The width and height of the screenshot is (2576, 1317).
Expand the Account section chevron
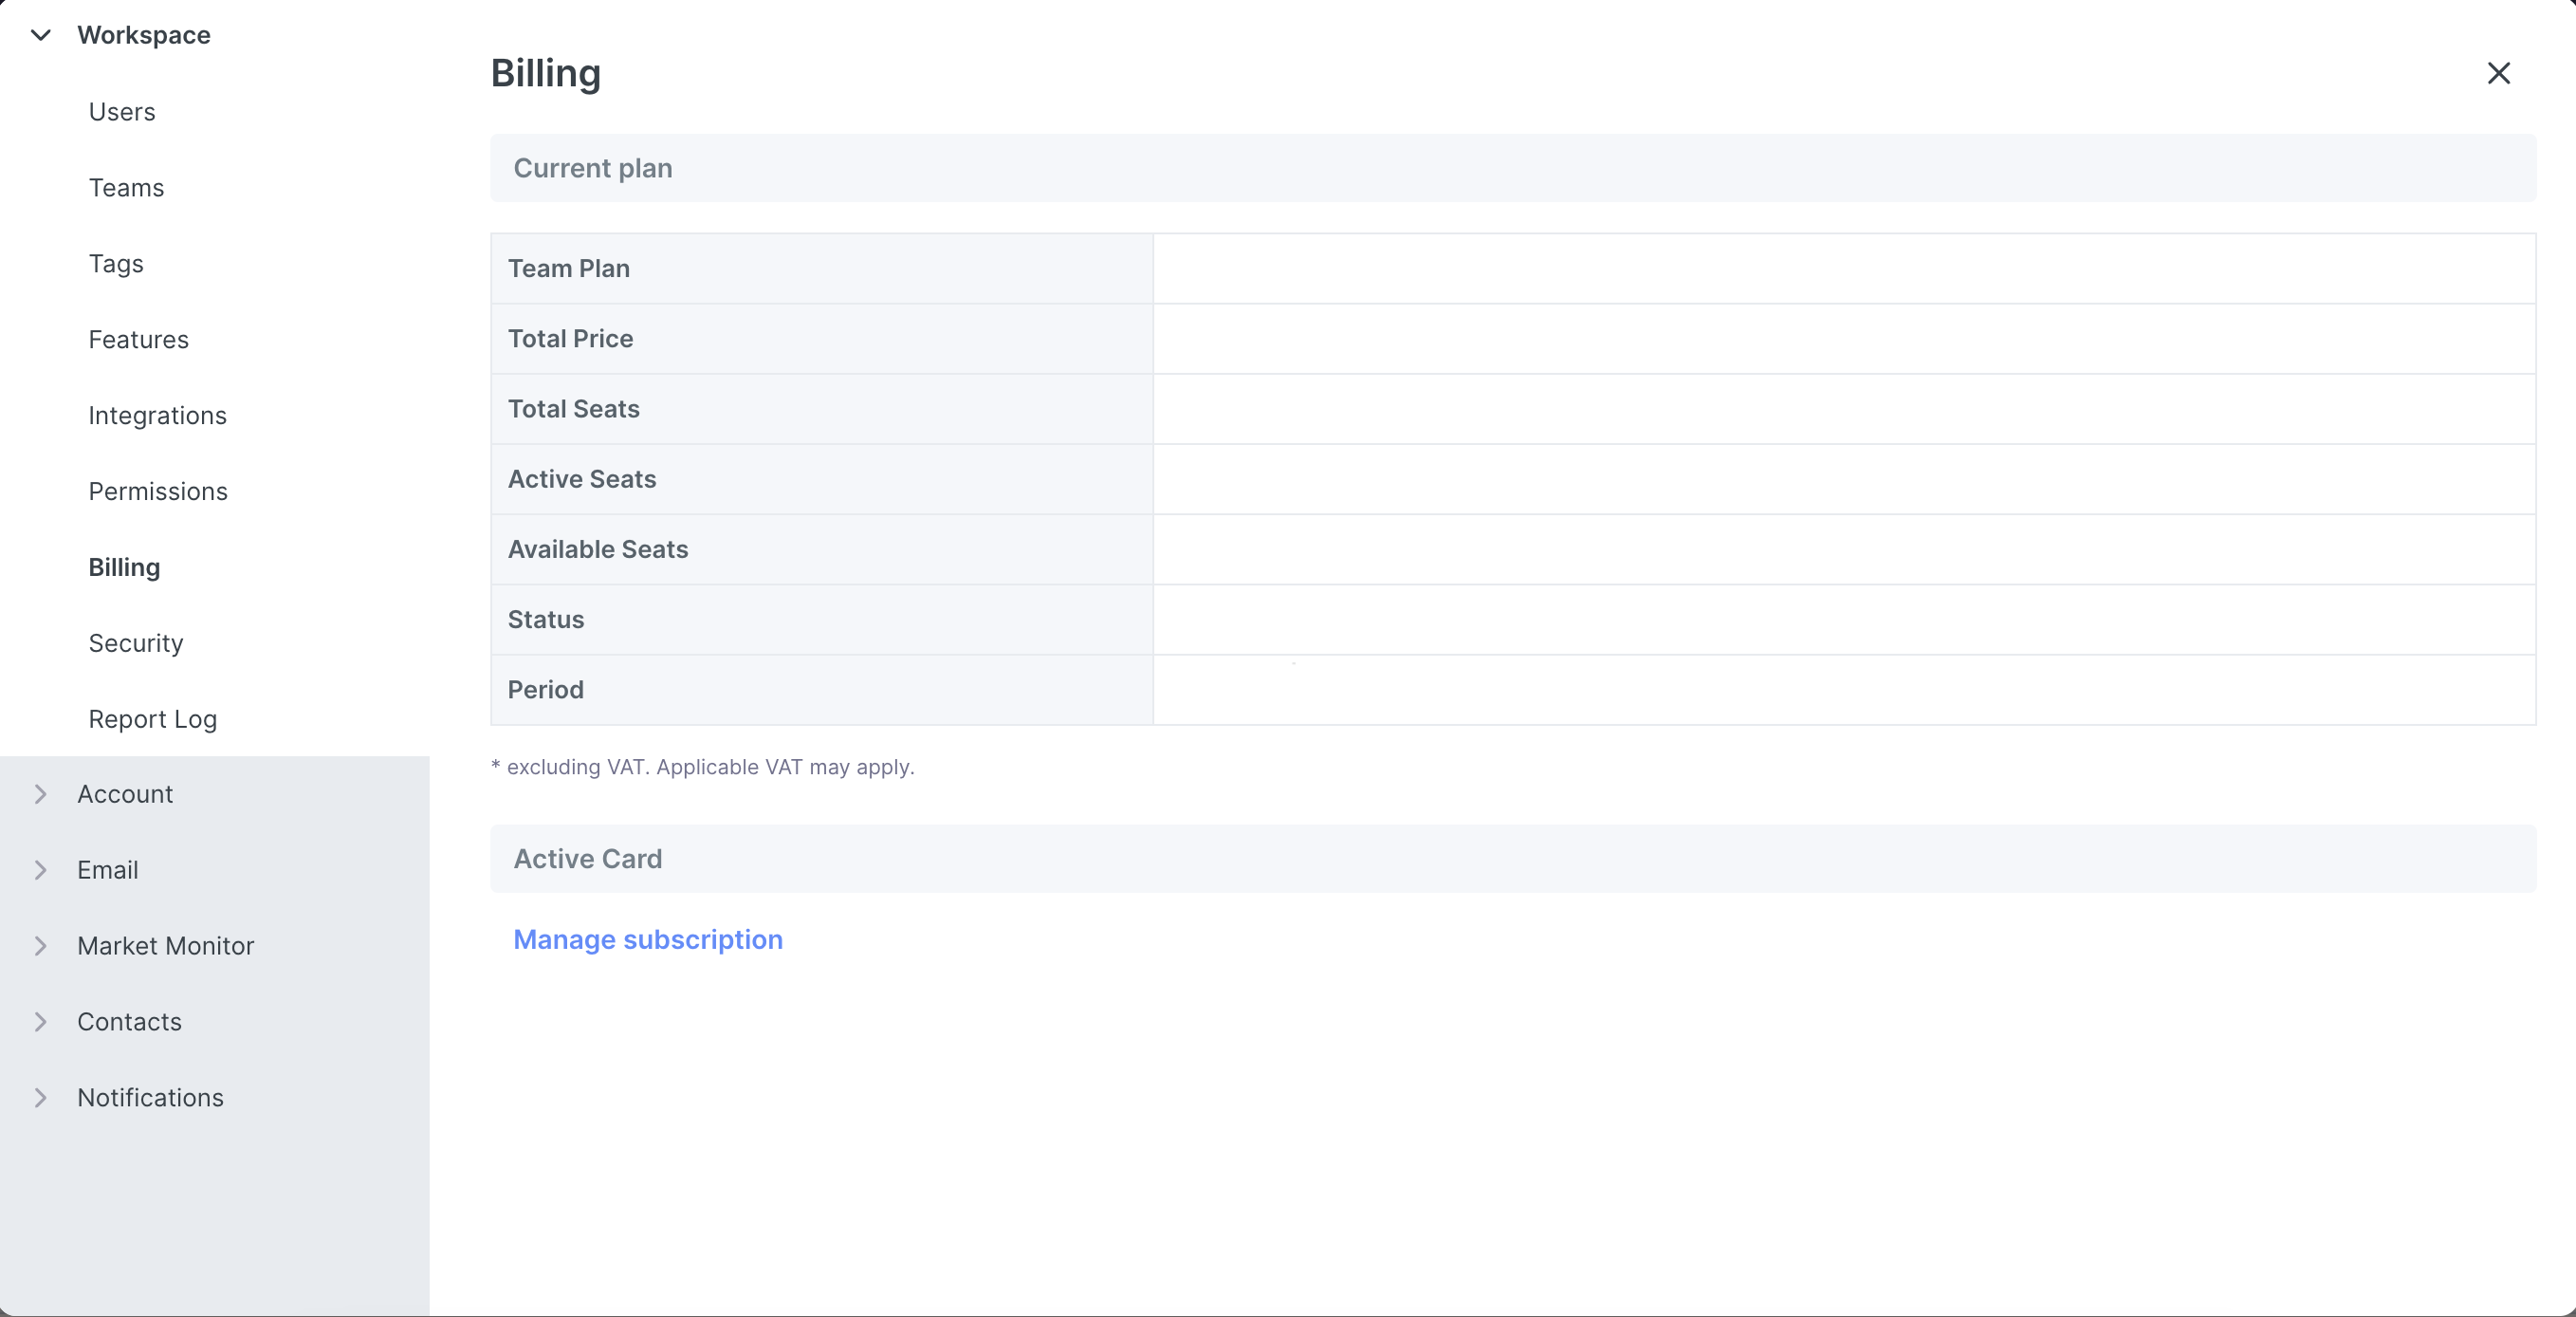[x=41, y=793]
